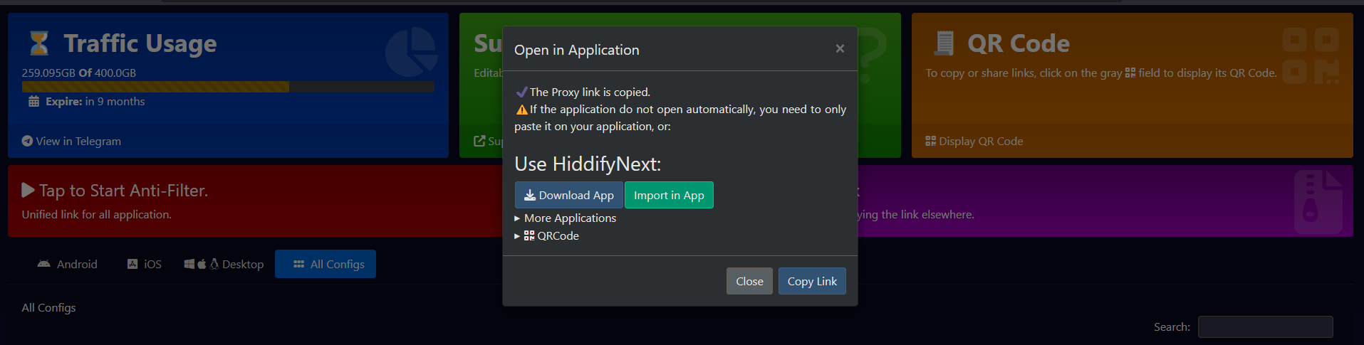Screen dimensions: 1364x345
Task: Click the Expire: in 9 months text
Action: pos(95,102)
